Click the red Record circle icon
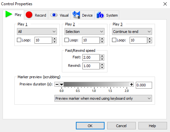This screenshot has height=132, width=170. pyautogui.click(x=29, y=15)
